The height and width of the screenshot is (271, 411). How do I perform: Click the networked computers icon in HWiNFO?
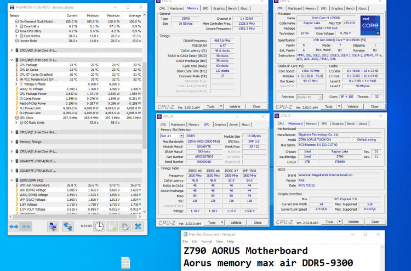point(67,226)
